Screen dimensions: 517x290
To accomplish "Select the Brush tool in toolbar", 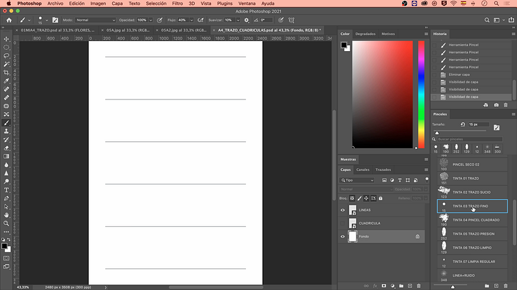I will click(x=6, y=122).
